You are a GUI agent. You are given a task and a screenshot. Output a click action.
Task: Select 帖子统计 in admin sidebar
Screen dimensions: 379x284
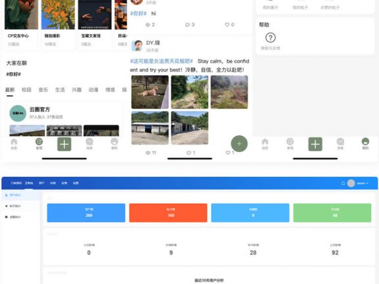point(21,206)
